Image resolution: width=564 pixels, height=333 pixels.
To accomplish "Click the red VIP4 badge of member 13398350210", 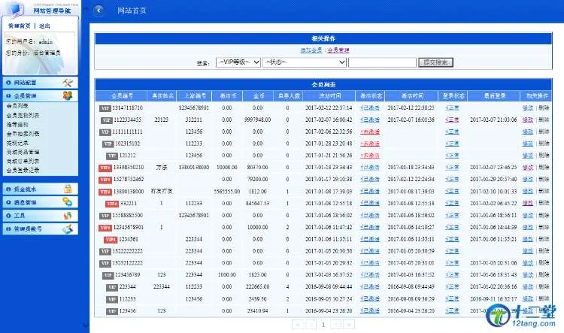I will point(105,167).
